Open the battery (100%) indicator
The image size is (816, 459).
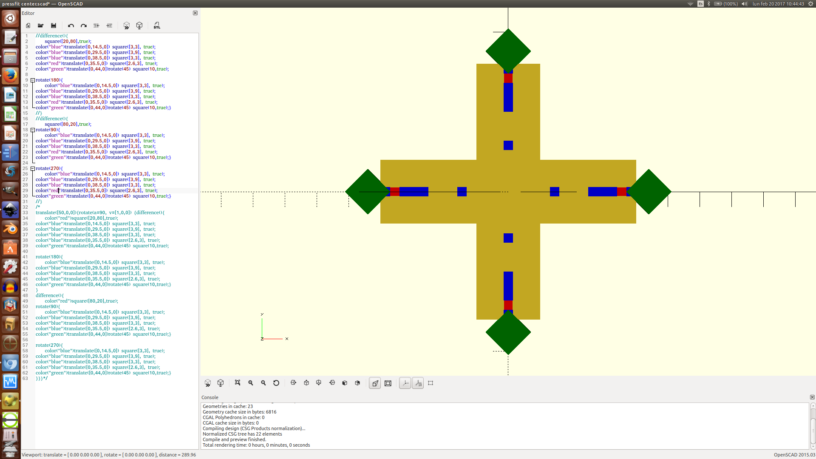[726, 4]
